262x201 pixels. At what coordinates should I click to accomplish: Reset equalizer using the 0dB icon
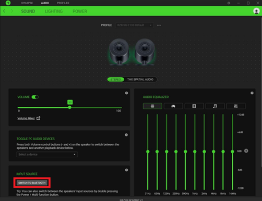pos(246,151)
